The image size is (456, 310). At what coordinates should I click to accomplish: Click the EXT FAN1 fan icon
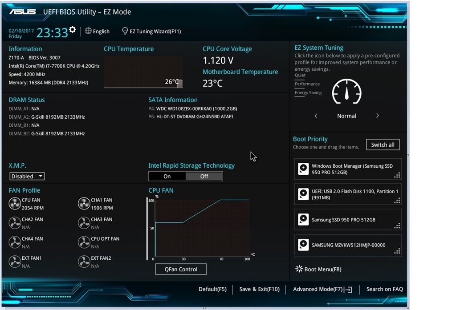[15, 262]
